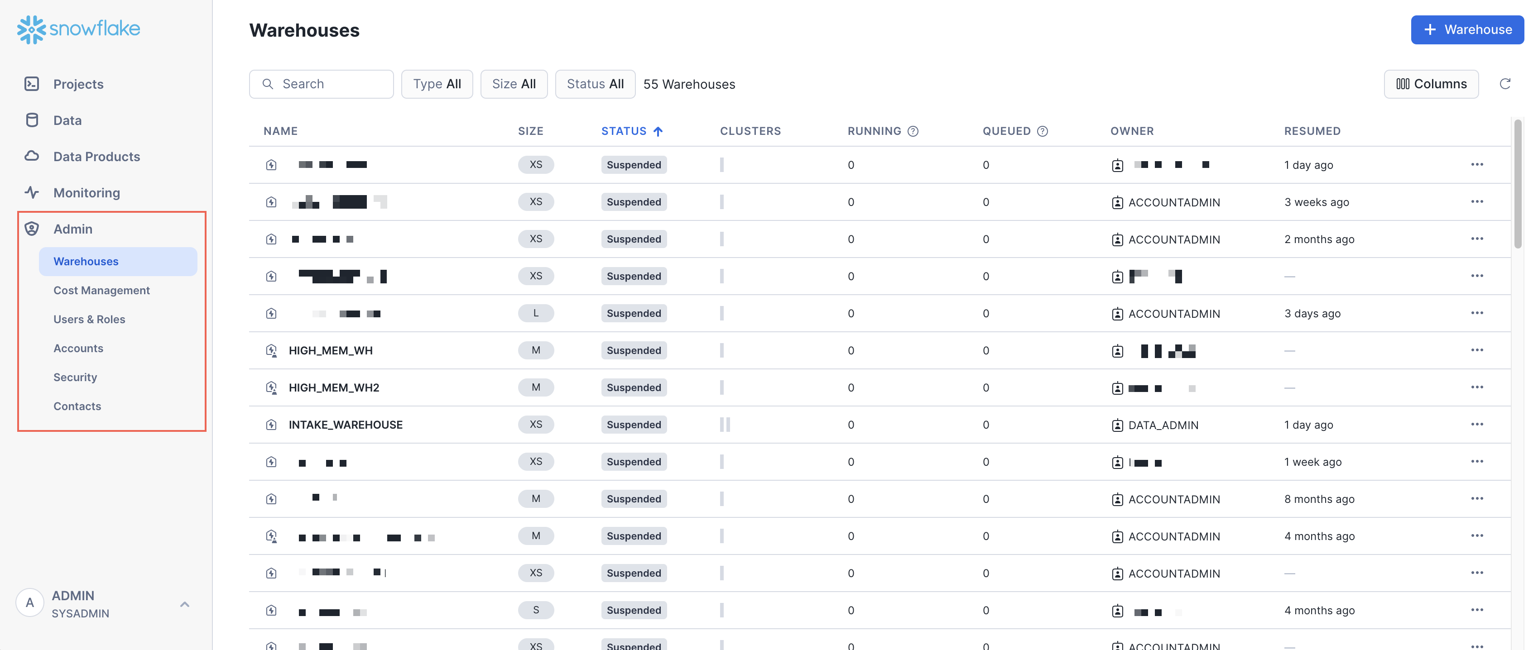This screenshot has height=650, width=1538.
Task: Click the Security menu item
Action: point(76,377)
